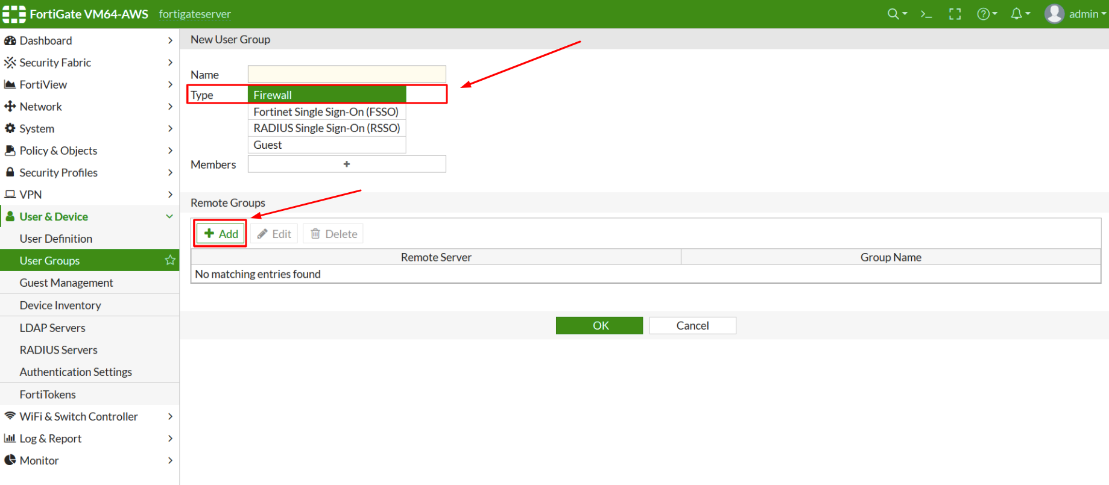Click the admin user avatar icon
This screenshot has width=1109, height=485.
[x=1055, y=14]
